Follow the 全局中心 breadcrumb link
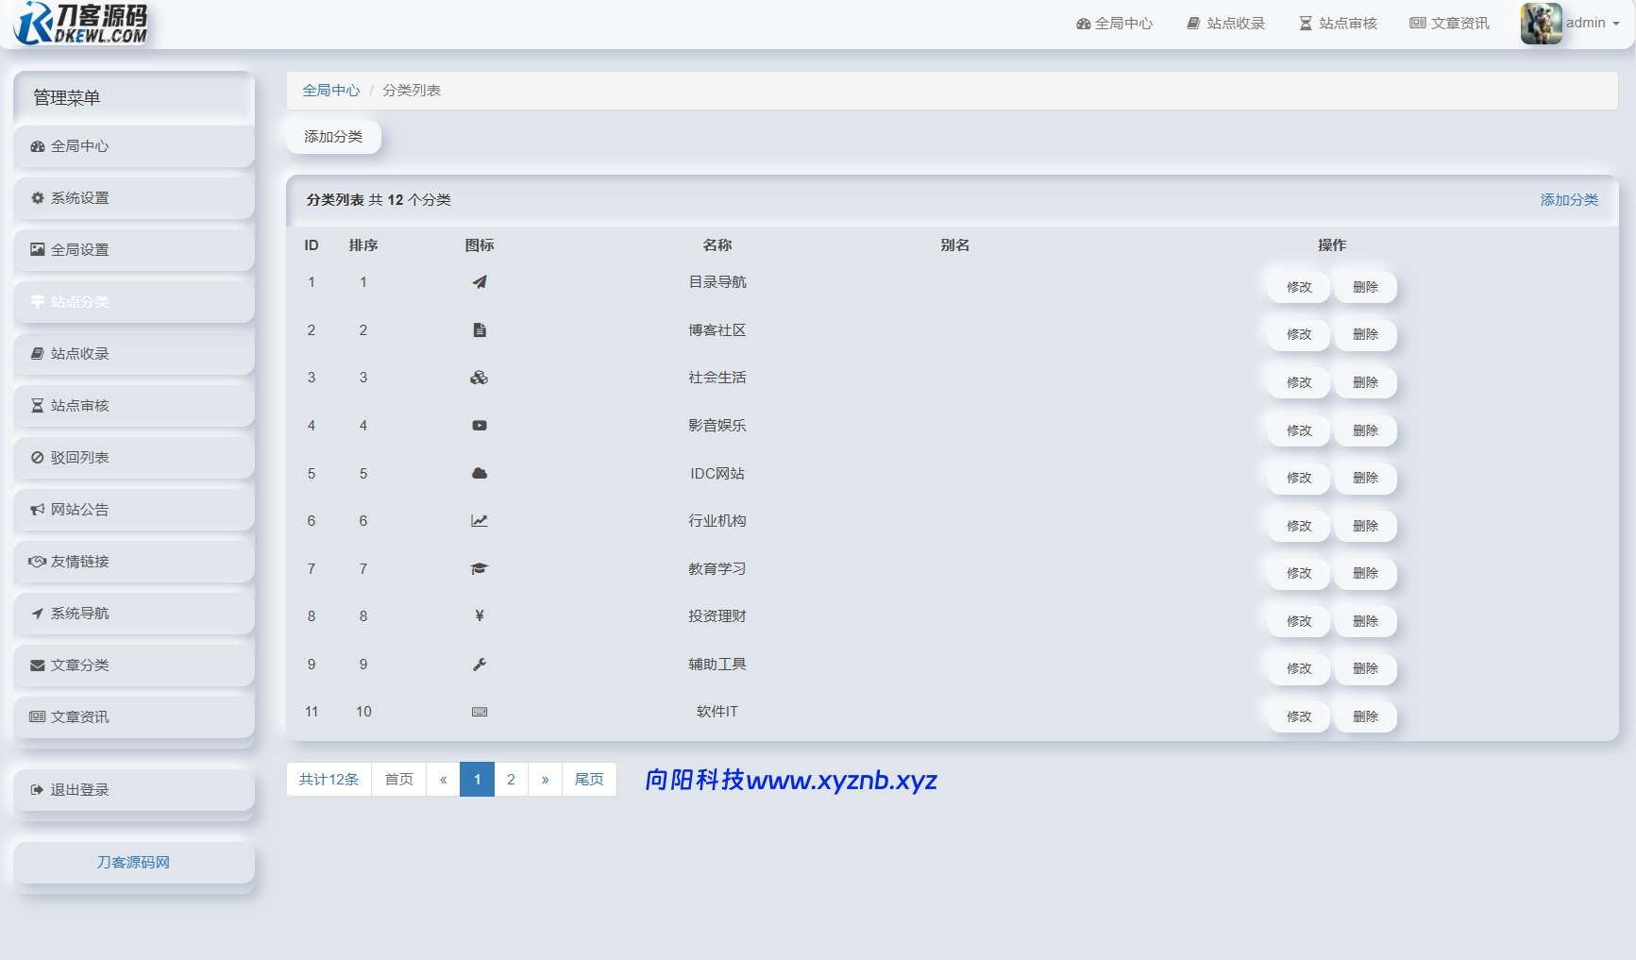 point(330,91)
